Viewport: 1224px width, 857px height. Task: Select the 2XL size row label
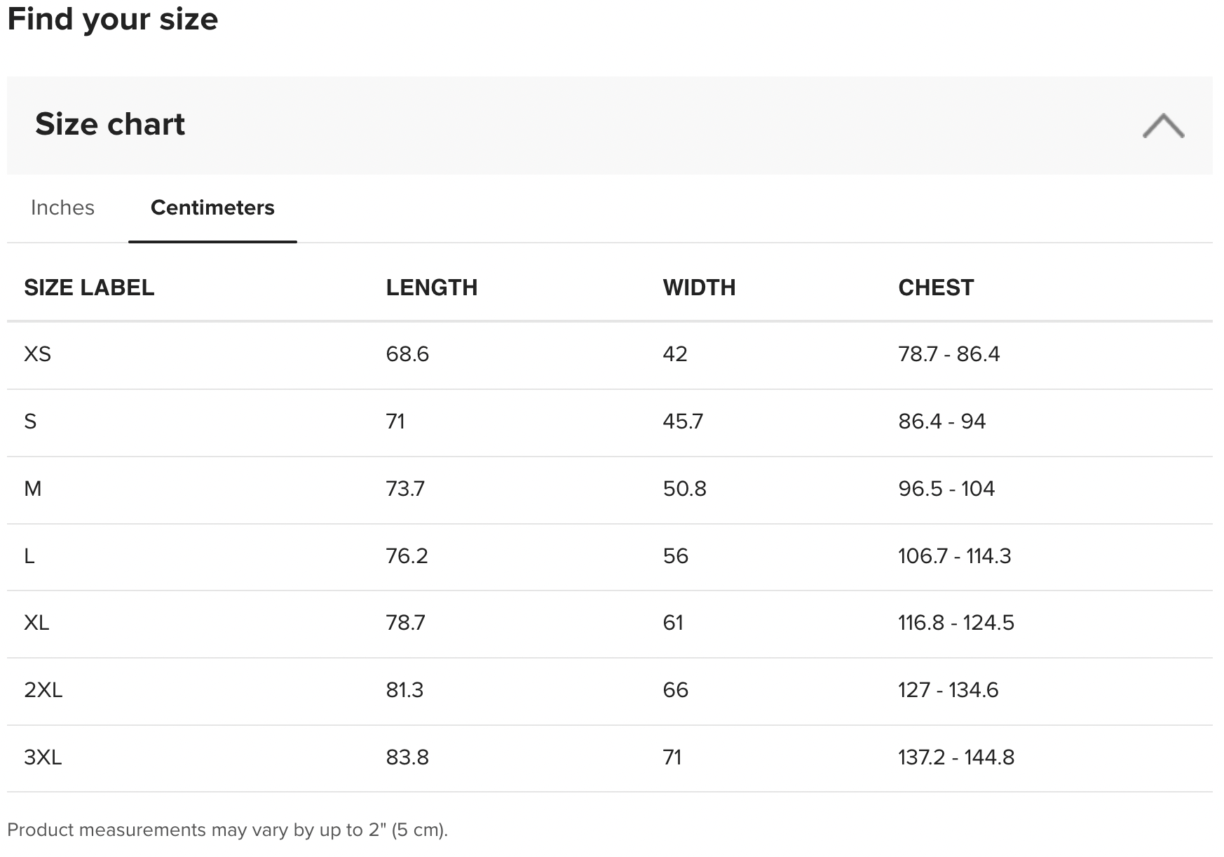tap(43, 690)
